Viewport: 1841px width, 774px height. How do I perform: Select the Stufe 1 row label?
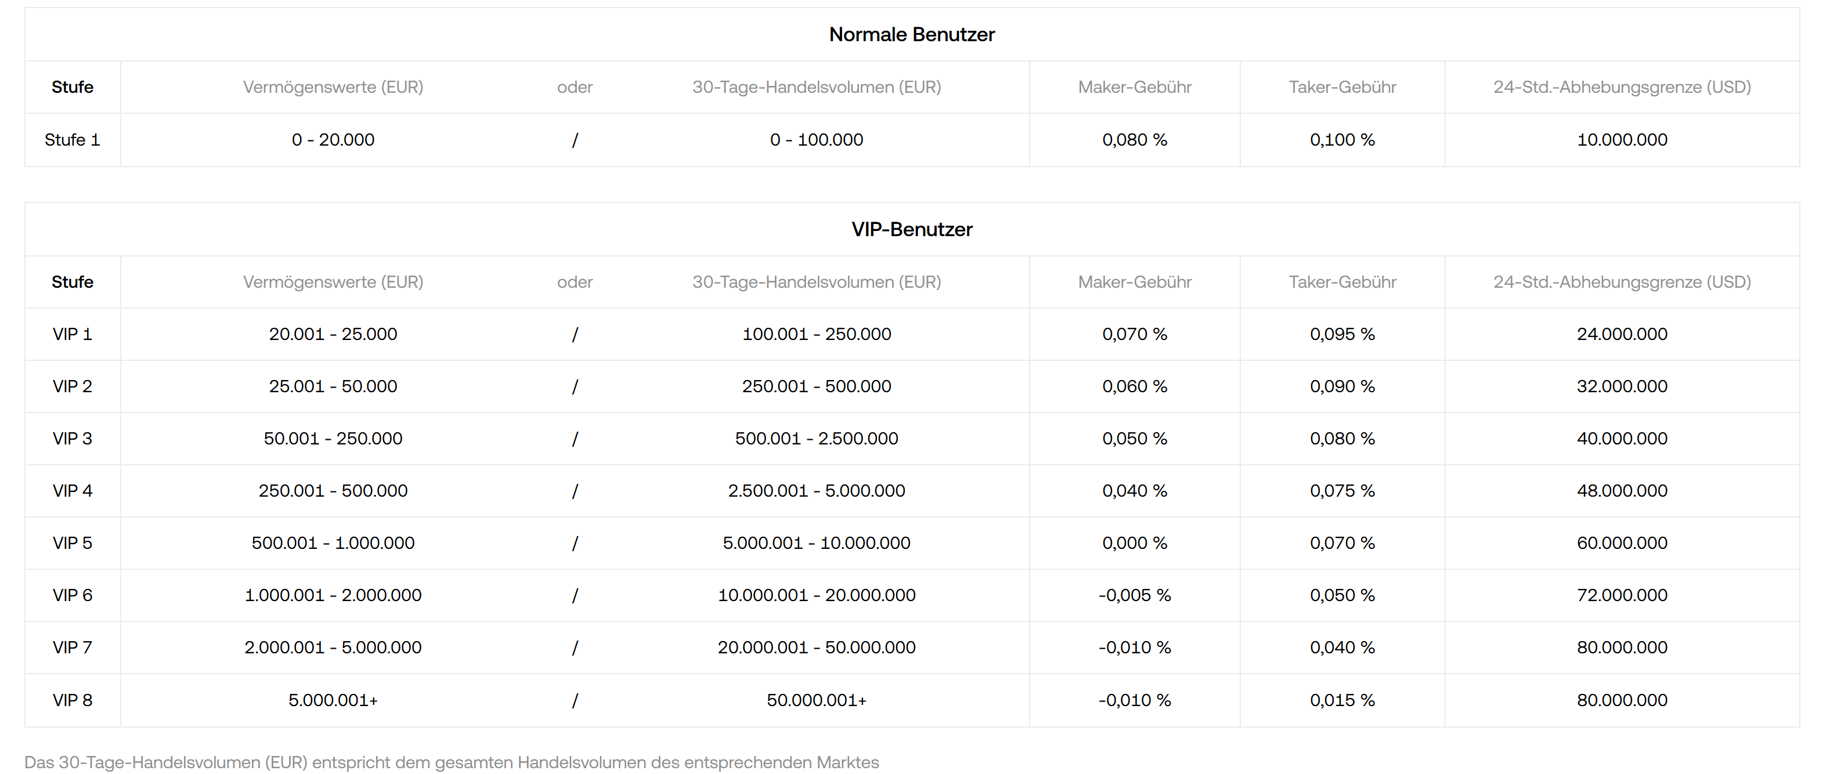[x=72, y=140]
